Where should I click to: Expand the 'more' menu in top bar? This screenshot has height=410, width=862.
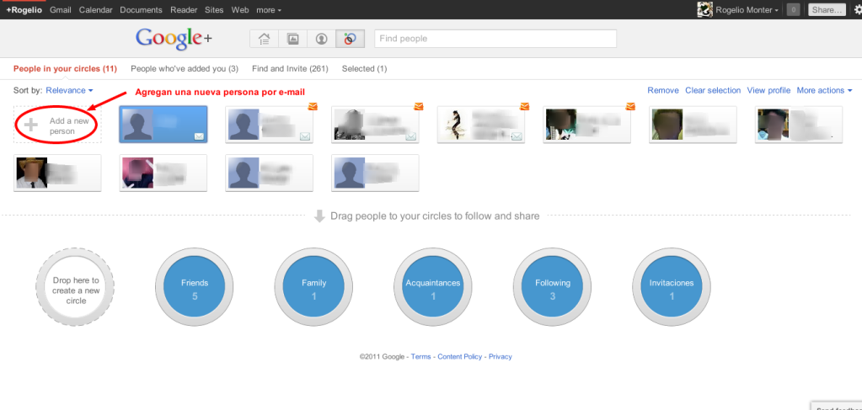click(269, 10)
